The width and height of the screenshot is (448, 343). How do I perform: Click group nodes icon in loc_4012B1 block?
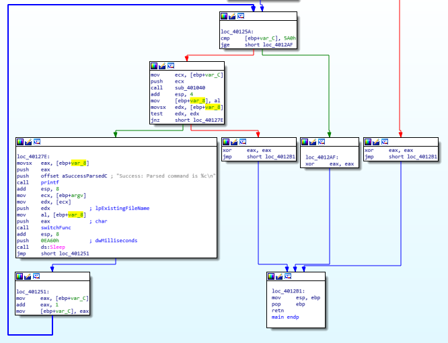(288, 276)
